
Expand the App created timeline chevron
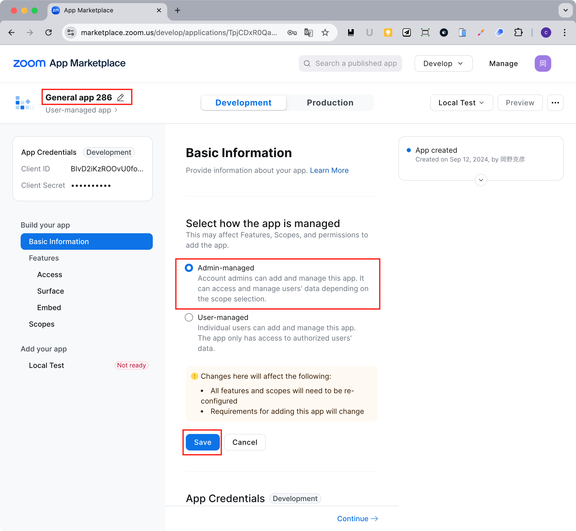(481, 180)
